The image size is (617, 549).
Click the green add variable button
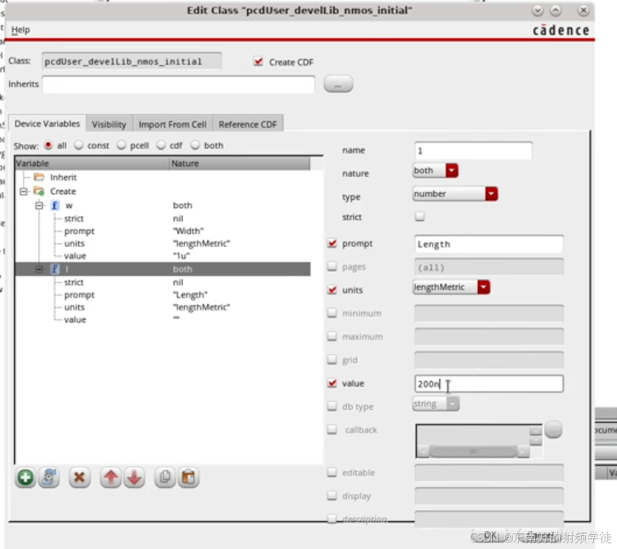(26, 477)
